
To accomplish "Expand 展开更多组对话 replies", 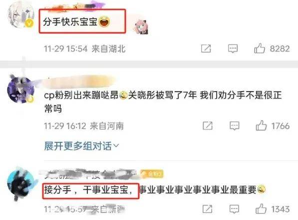I will (x=81, y=146).
